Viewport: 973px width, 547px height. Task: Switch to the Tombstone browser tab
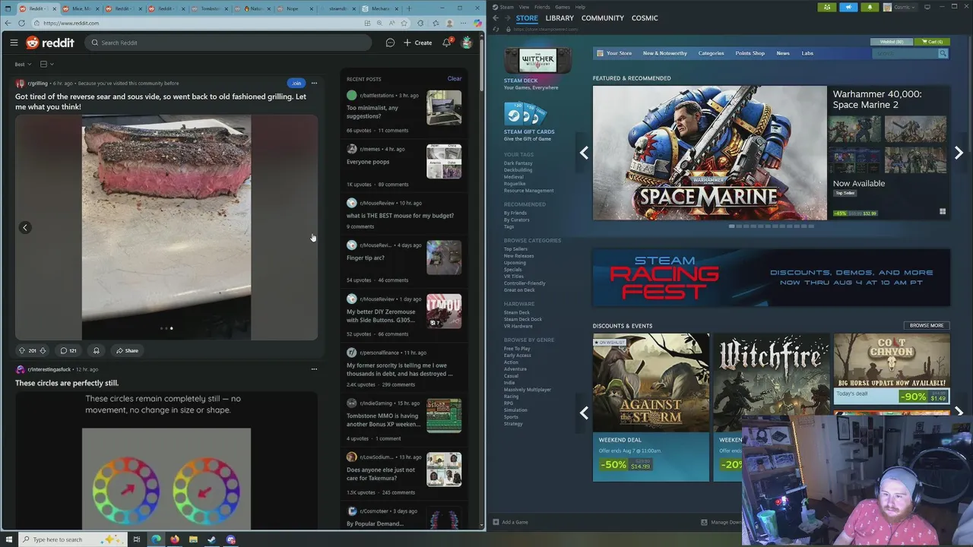[x=209, y=8]
